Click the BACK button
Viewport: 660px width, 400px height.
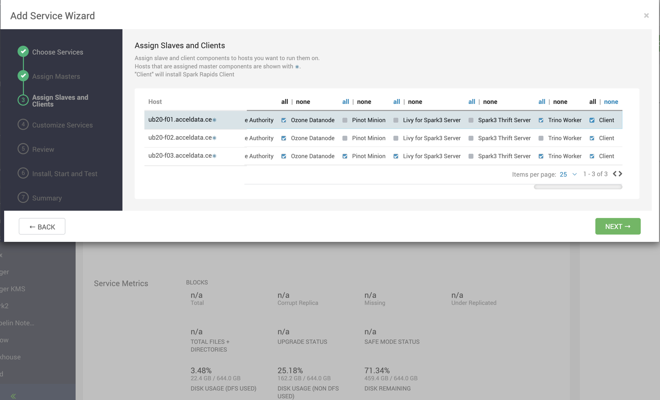(x=42, y=226)
